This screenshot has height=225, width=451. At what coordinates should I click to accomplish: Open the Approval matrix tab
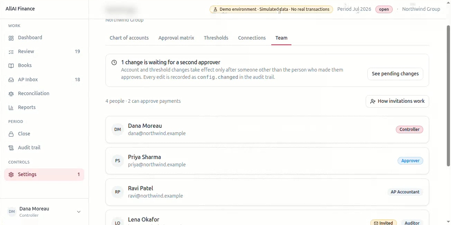pyautogui.click(x=176, y=38)
